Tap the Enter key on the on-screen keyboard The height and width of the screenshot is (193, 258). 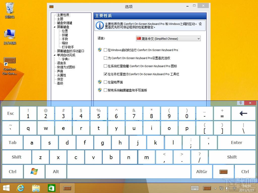(x=237, y=142)
